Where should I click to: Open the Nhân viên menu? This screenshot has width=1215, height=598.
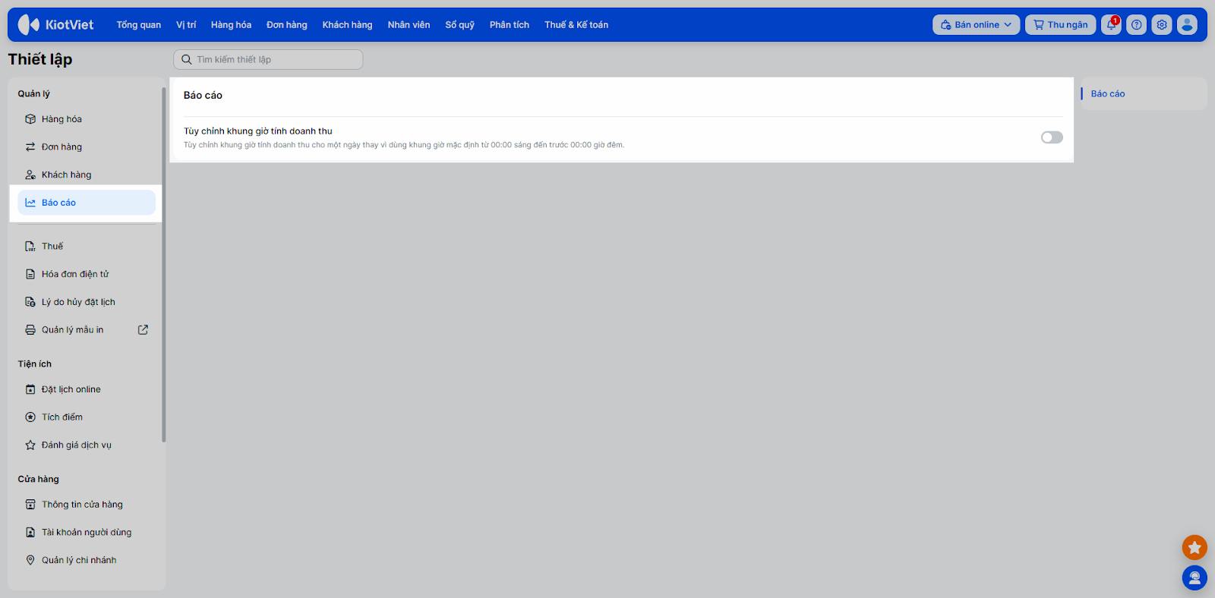click(409, 25)
